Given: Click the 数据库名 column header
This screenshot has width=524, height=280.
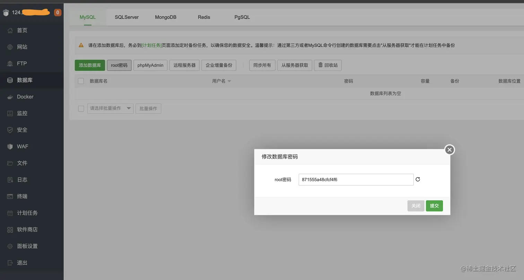Looking at the screenshot, I should tap(98, 81).
